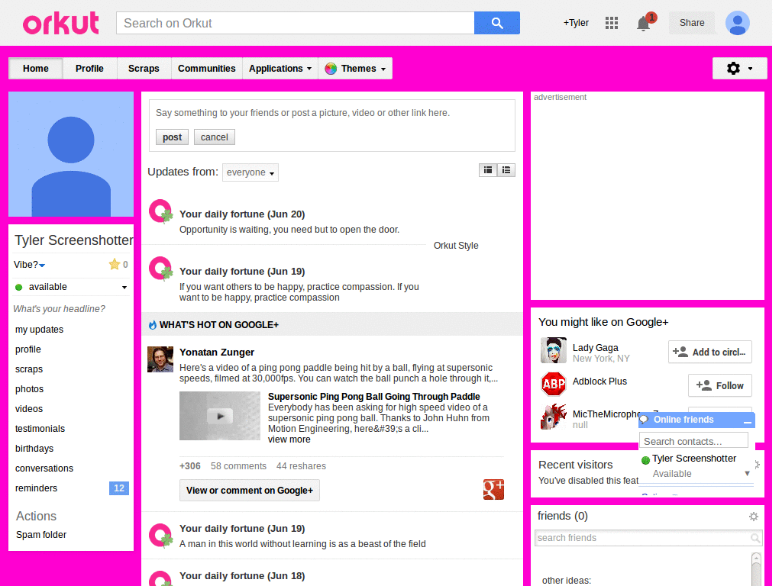Click Lady Gaga's avatar
This screenshot has width=782, height=586.
[x=554, y=350]
